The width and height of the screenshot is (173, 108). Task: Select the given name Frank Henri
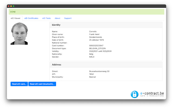point(94,34)
